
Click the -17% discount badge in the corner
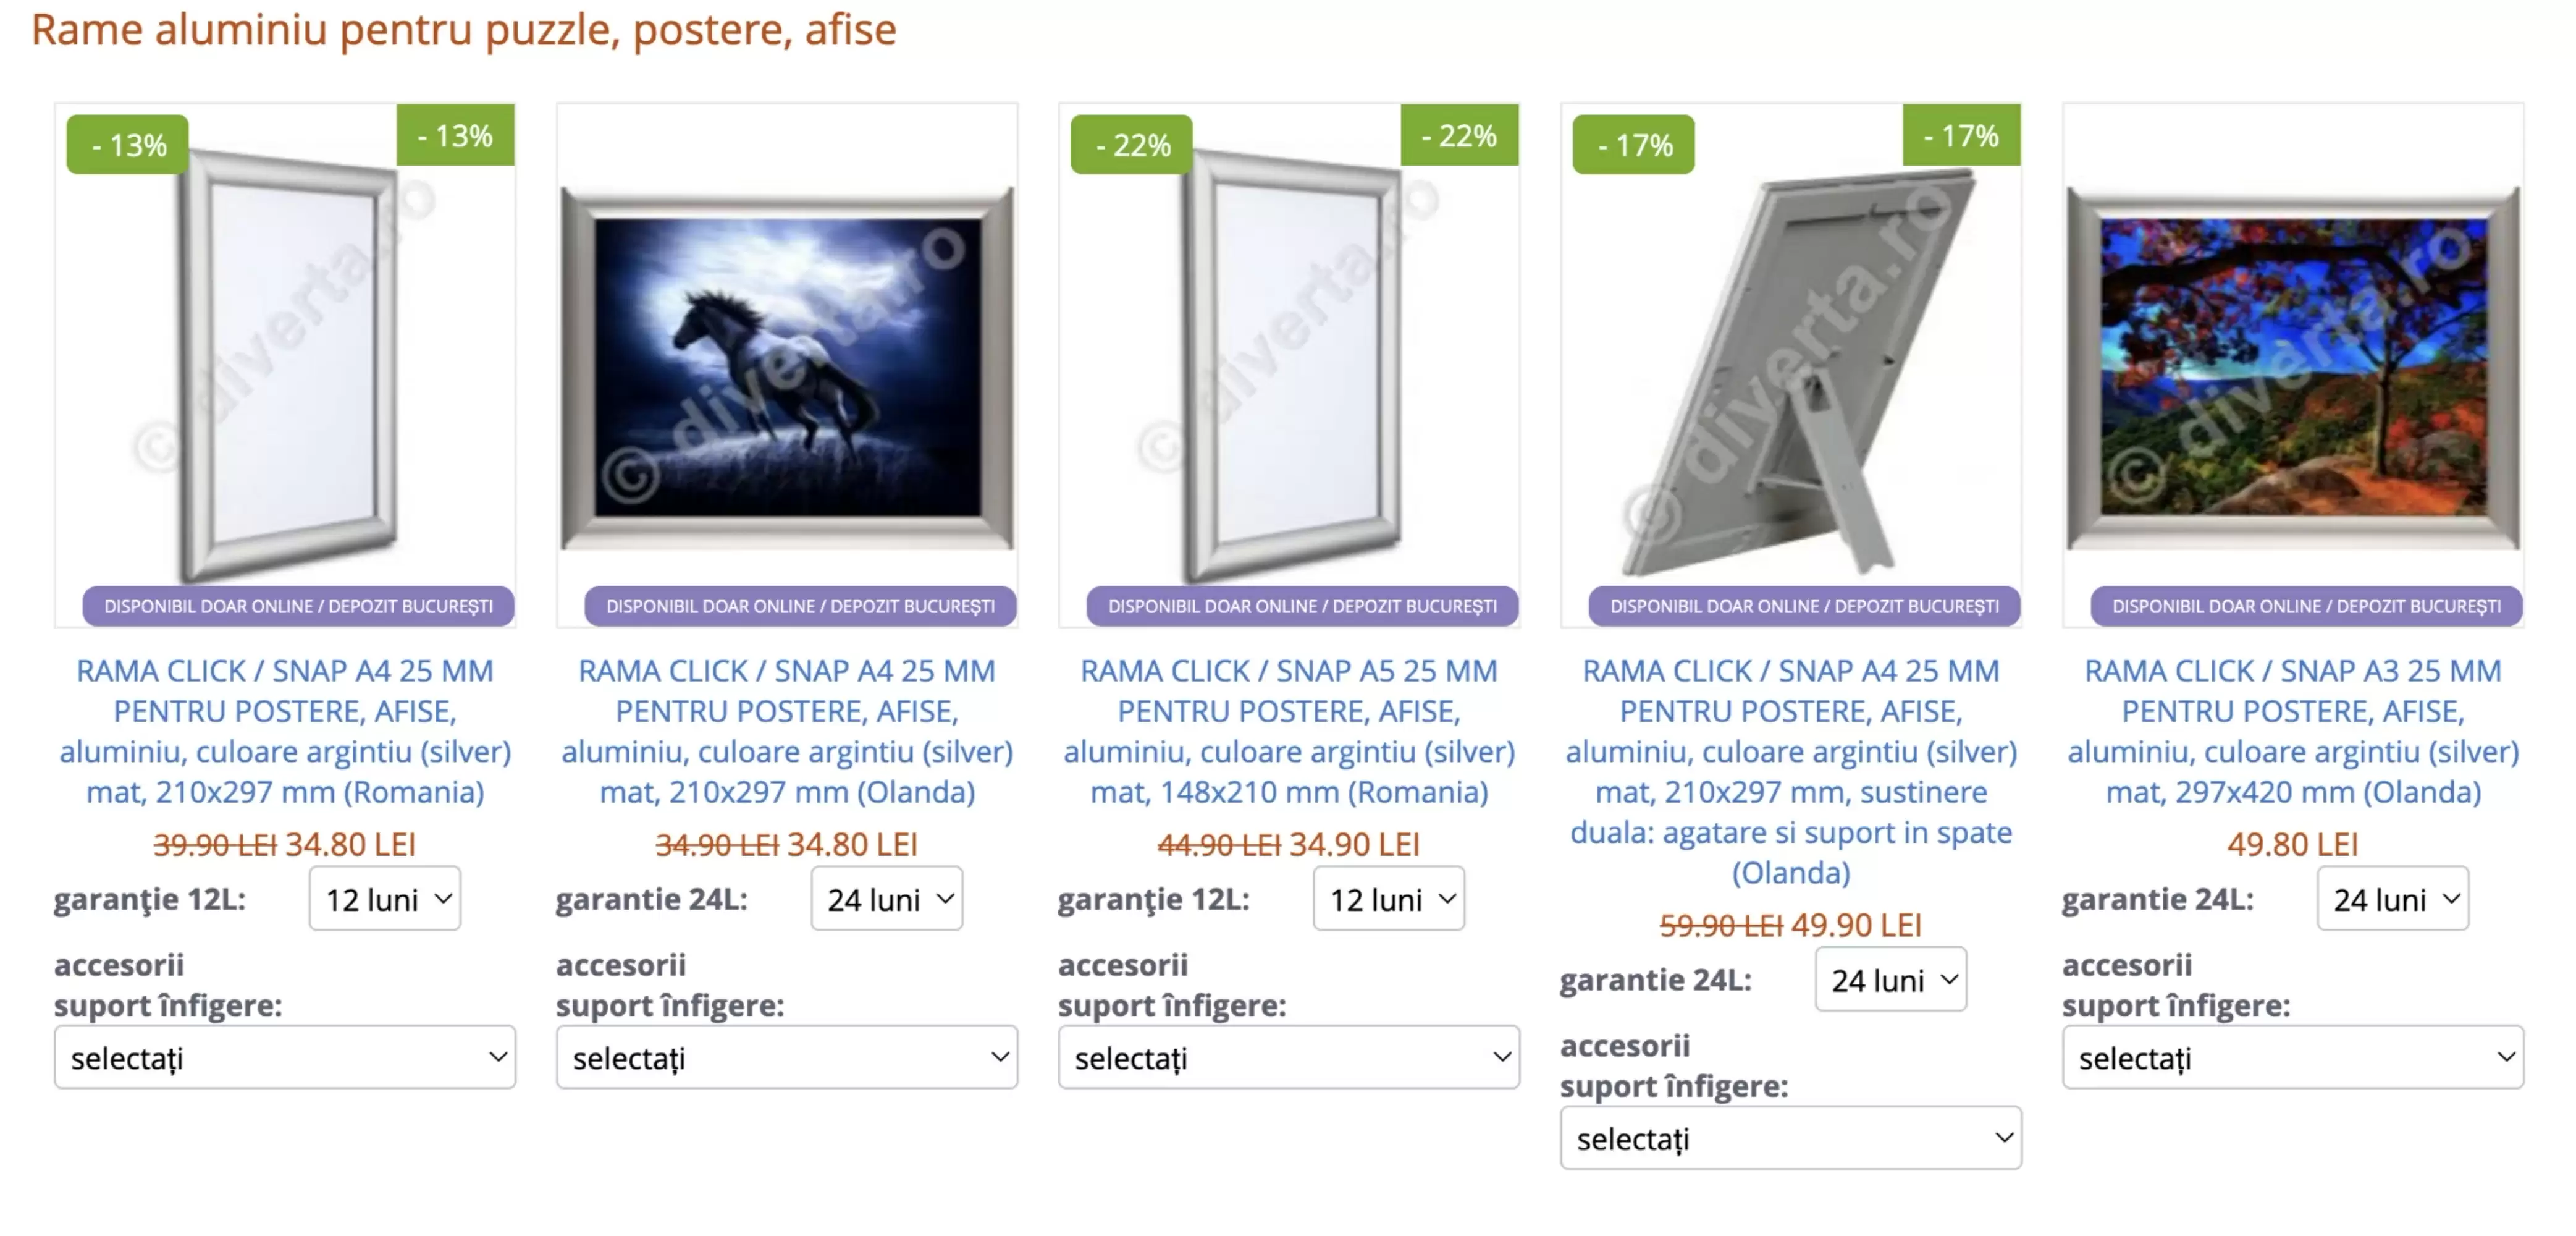(1960, 135)
